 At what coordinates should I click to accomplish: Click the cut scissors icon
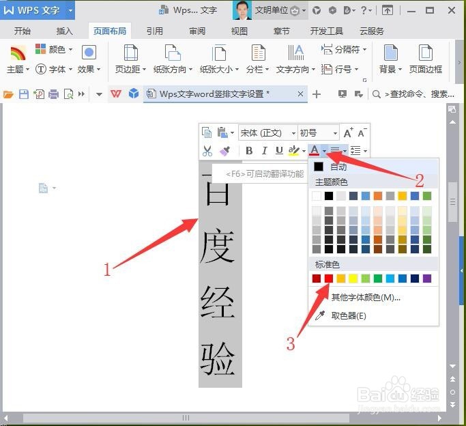pyautogui.click(x=207, y=151)
